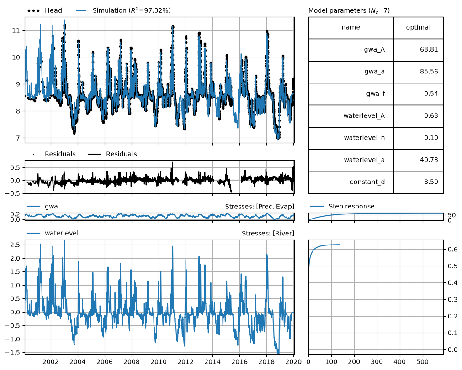The width and height of the screenshot is (462, 370).
Task: Click the blue Simulation legend line
Action: (81, 10)
